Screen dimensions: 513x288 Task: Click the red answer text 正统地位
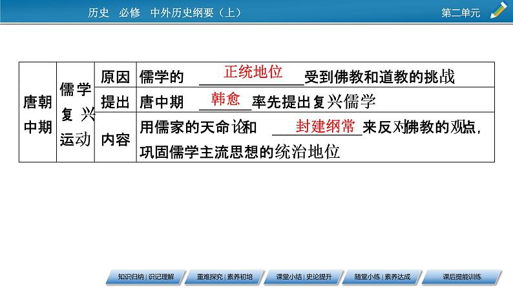click(x=253, y=72)
